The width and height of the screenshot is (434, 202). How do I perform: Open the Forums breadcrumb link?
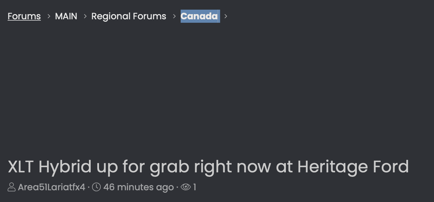[24, 16]
